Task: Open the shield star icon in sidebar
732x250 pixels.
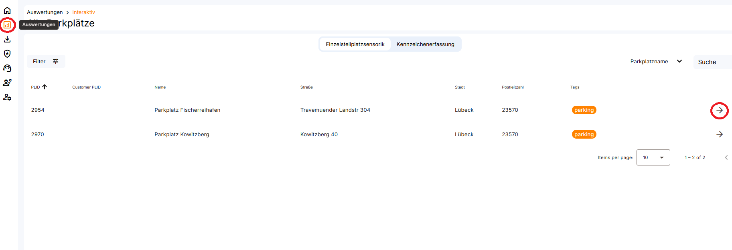Action: (x=7, y=54)
